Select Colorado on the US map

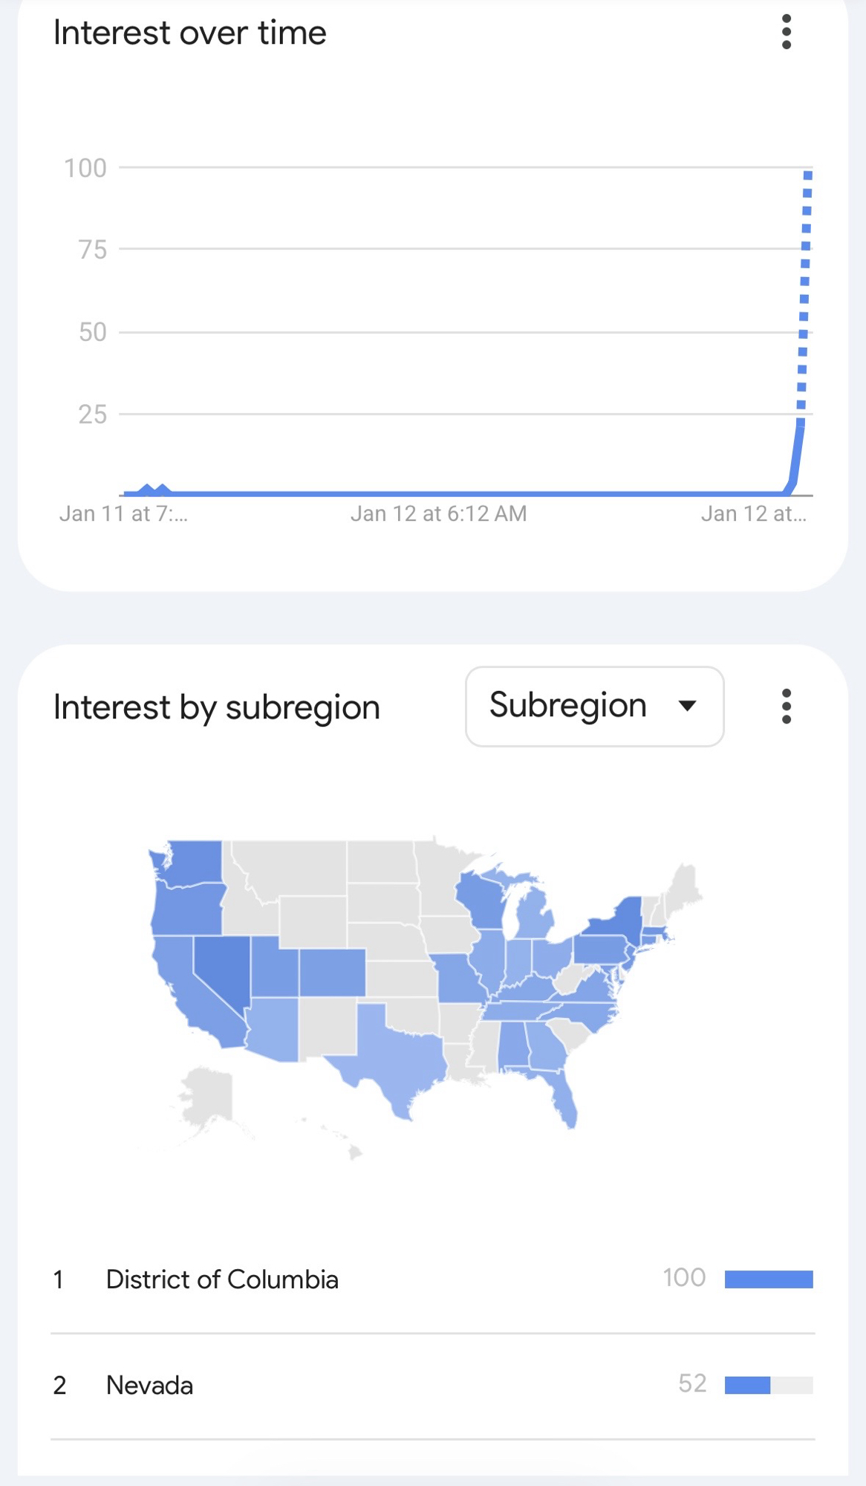[332, 973]
